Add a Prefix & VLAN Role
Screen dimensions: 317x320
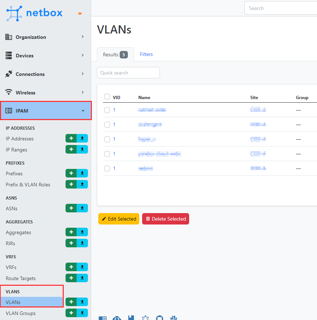click(71, 184)
